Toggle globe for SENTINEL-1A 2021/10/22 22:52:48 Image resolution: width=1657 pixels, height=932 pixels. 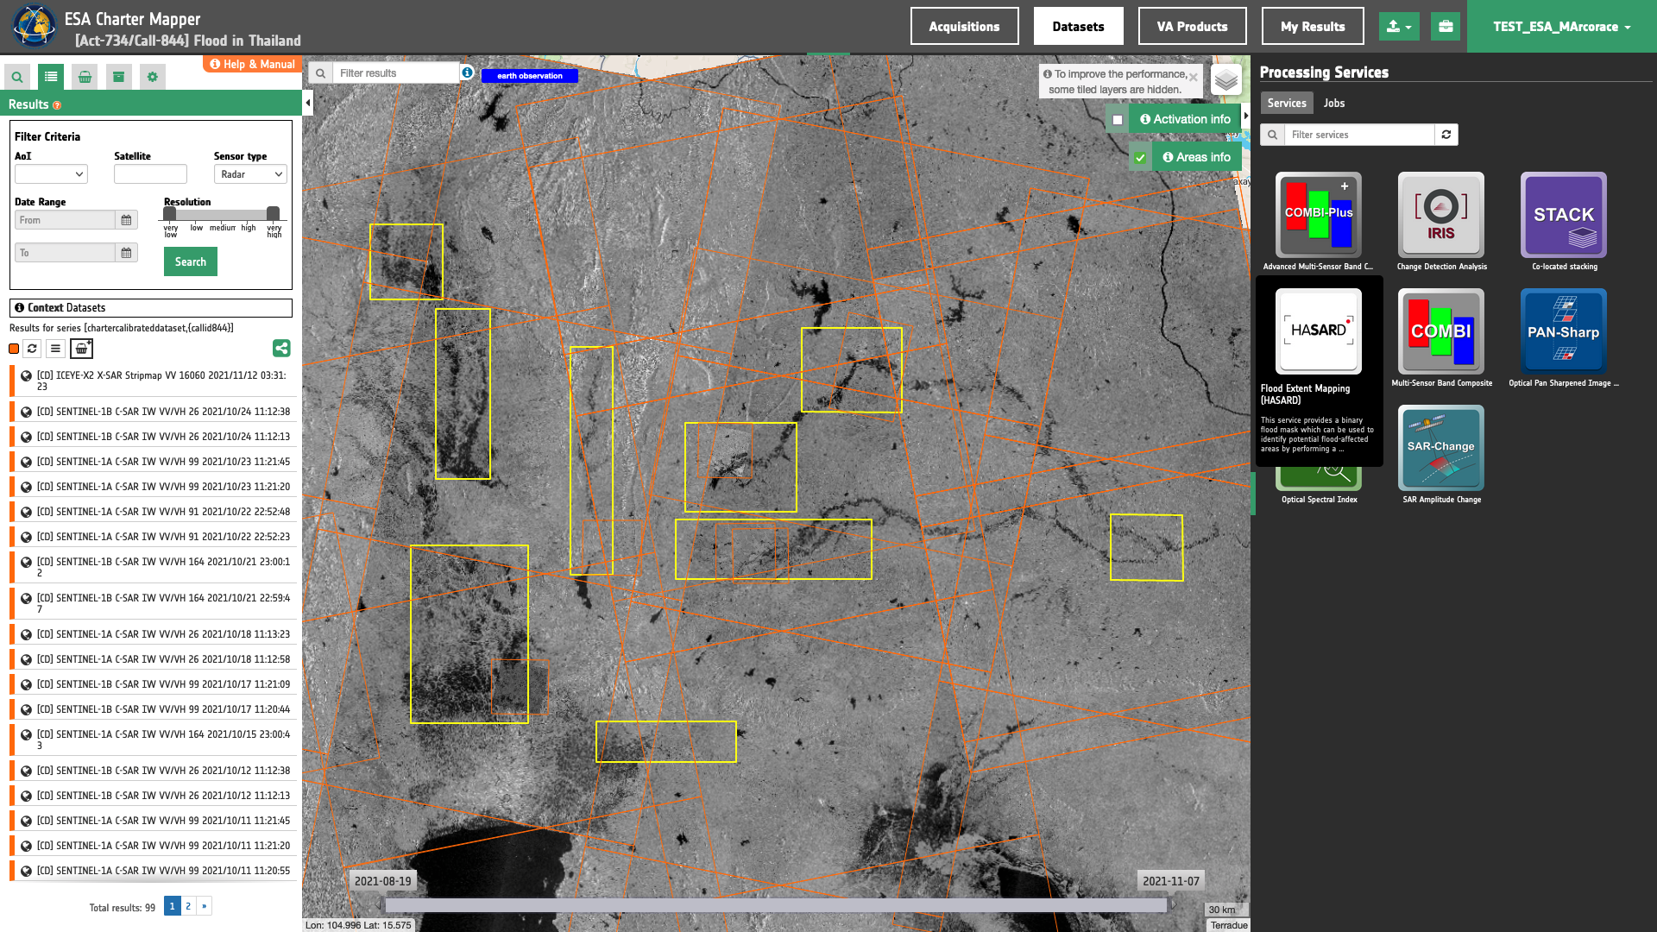click(27, 513)
